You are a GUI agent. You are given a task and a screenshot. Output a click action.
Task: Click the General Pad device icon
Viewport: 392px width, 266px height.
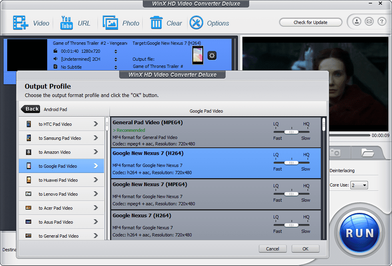tap(28, 236)
